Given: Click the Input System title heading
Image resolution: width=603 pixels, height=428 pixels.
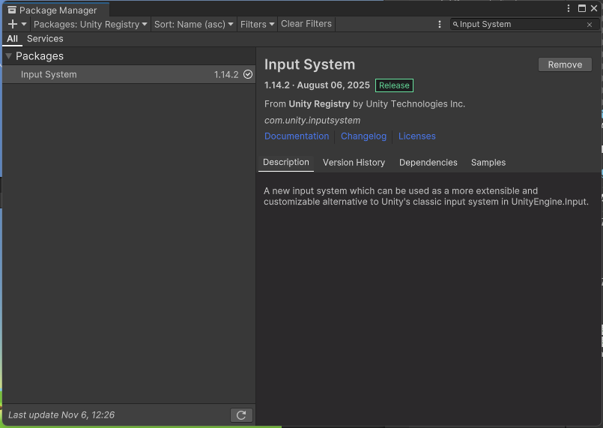Looking at the screenshot, I should (x=309, y=64).
